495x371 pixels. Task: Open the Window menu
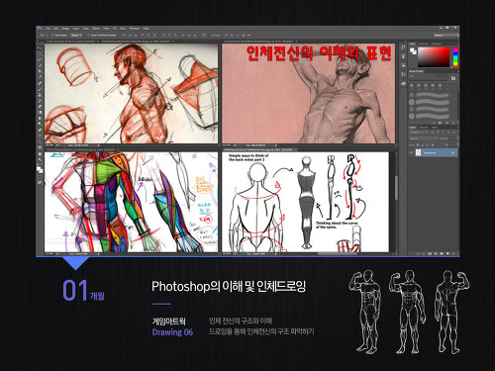[x=135, y=29]
